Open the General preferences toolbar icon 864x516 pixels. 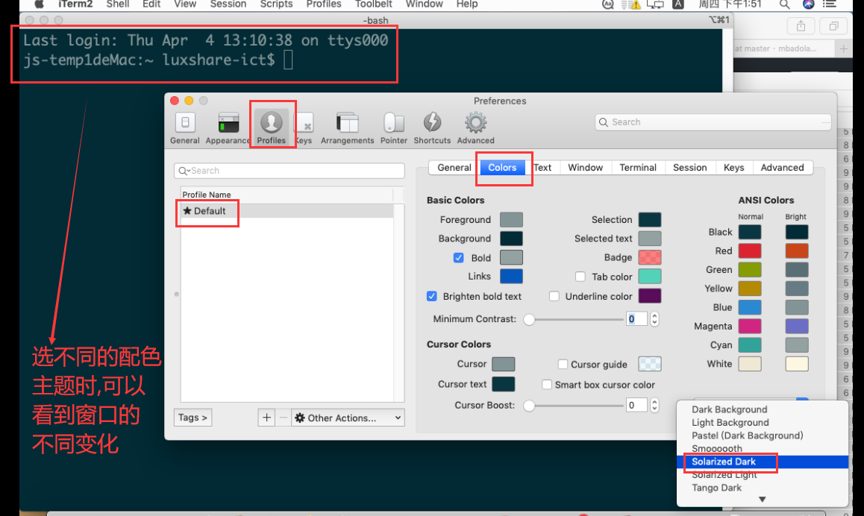pos(184,128)
